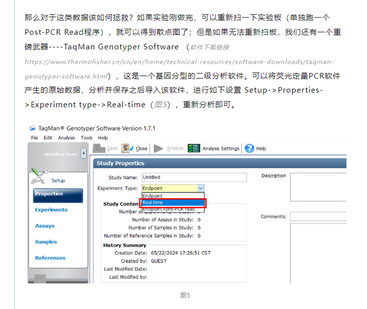Go to Experiments in the workflow sidebar
The width and height of the screenshot is (367, 309).
(x=51, y=210)
